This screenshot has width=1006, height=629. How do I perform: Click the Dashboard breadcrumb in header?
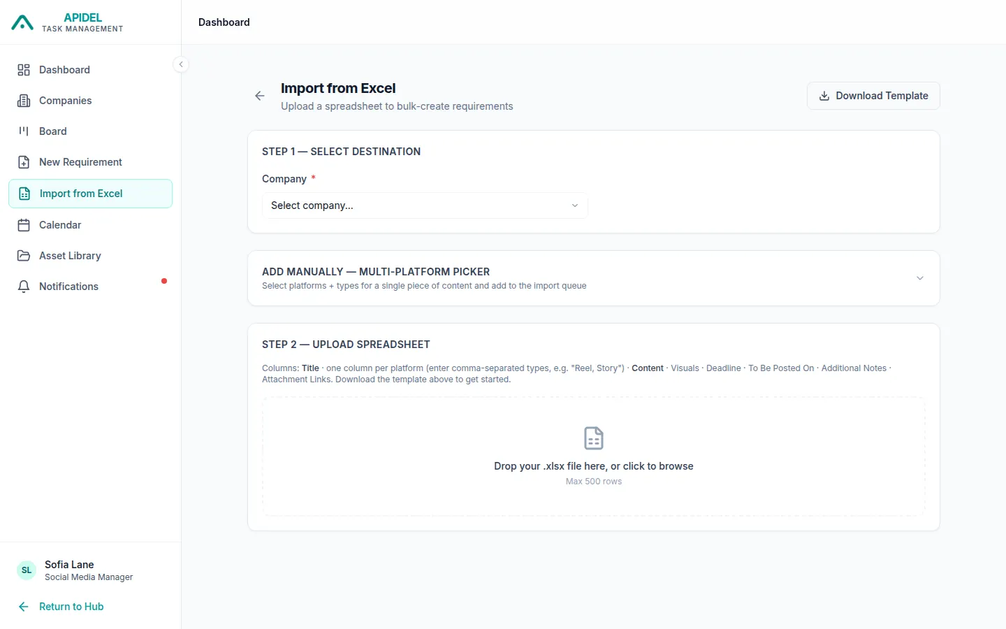click(x=224, y=22)
